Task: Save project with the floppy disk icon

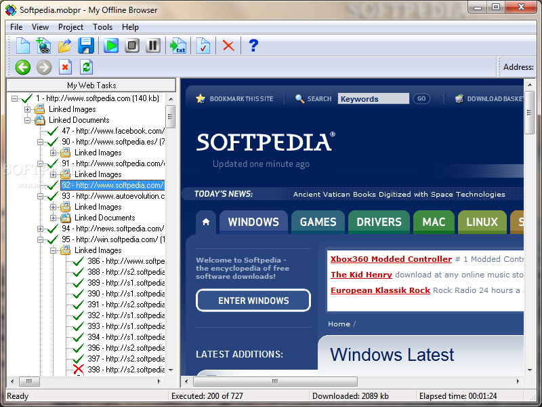Action: tap(86, 45)
